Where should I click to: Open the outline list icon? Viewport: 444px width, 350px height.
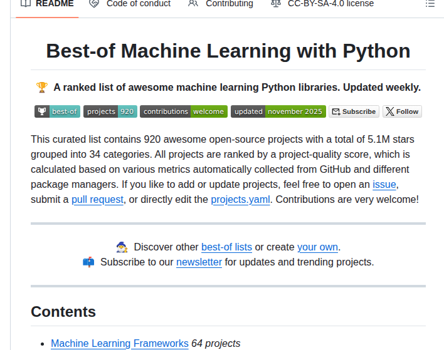pos(430,4)
